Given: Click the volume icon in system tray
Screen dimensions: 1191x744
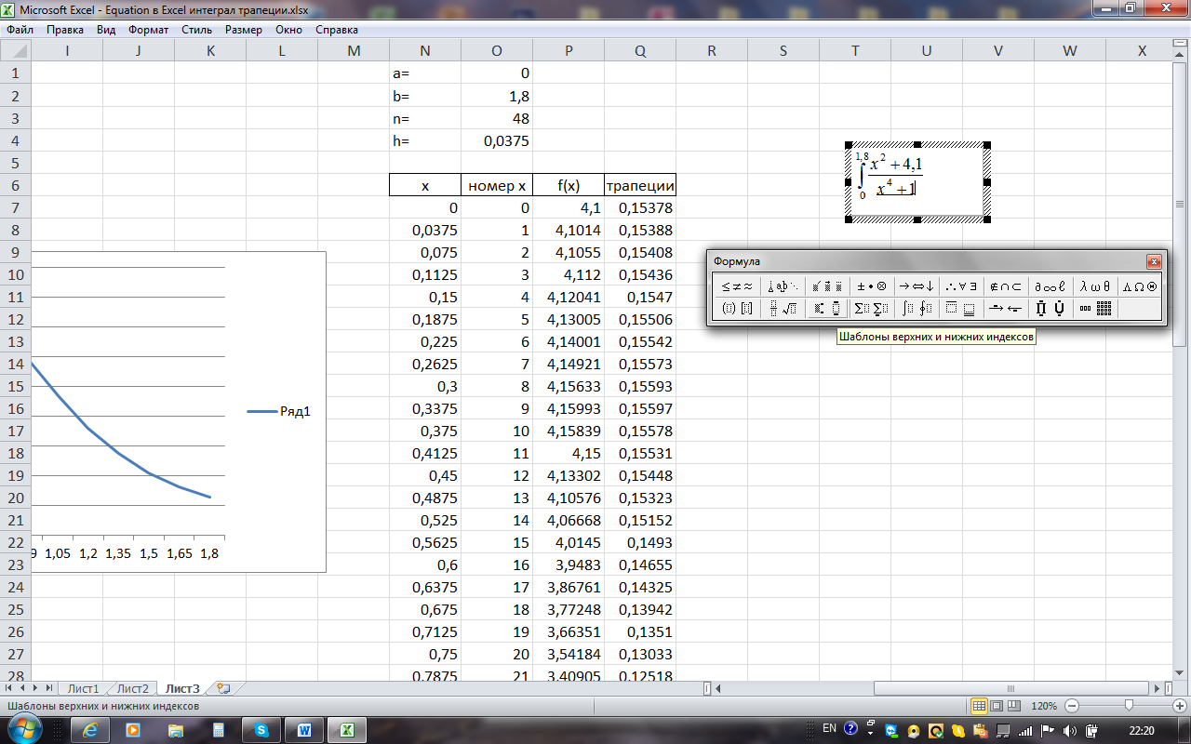Looking at the screenshot, I should point(1070,730).
